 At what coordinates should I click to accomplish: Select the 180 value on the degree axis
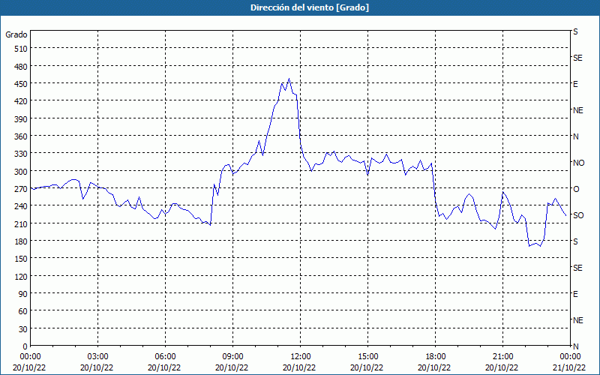[x=22, y=241]
